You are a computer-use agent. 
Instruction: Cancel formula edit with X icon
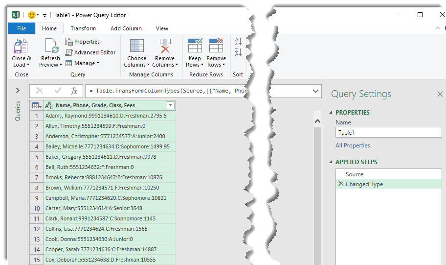40,91
